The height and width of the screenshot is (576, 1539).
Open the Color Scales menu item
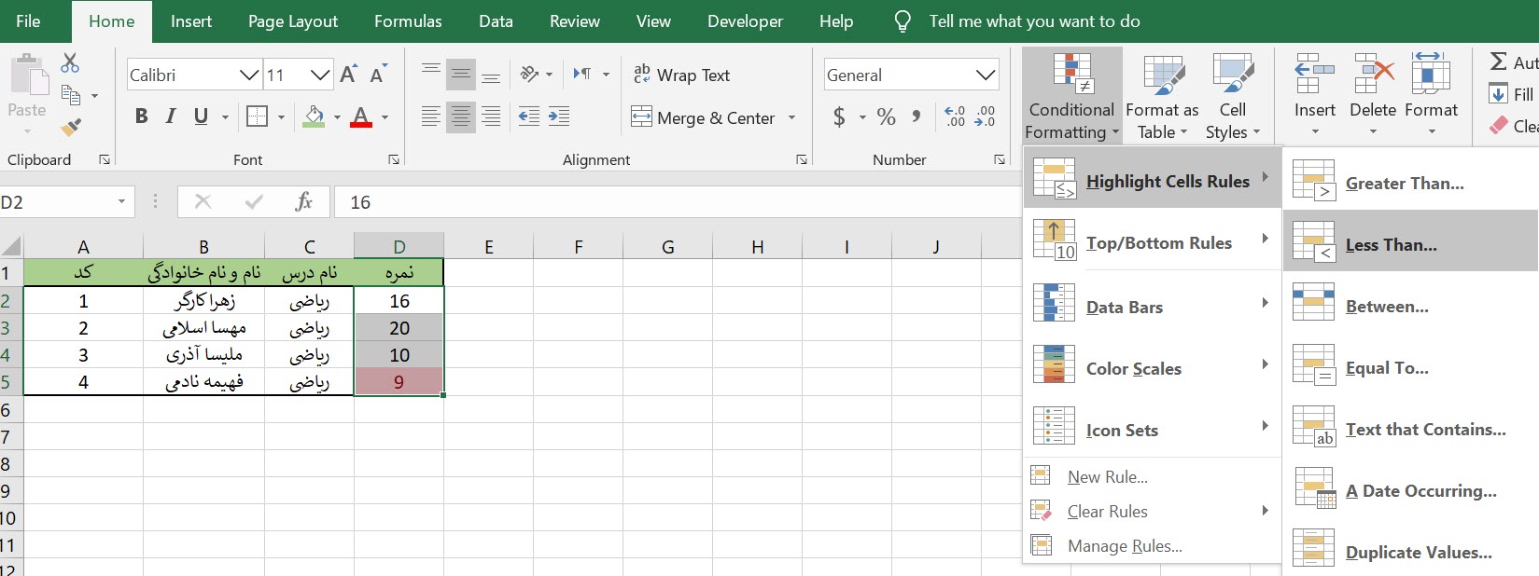pyautogui.click(x=1152, y=367)
